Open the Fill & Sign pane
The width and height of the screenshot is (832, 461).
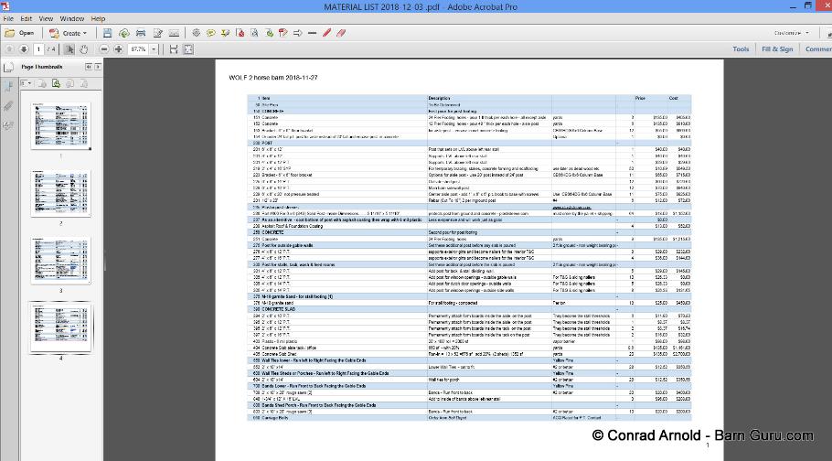point(777,48)
